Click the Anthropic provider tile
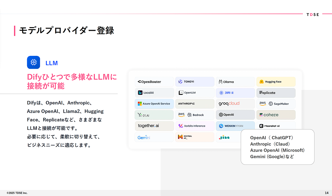 195,104
